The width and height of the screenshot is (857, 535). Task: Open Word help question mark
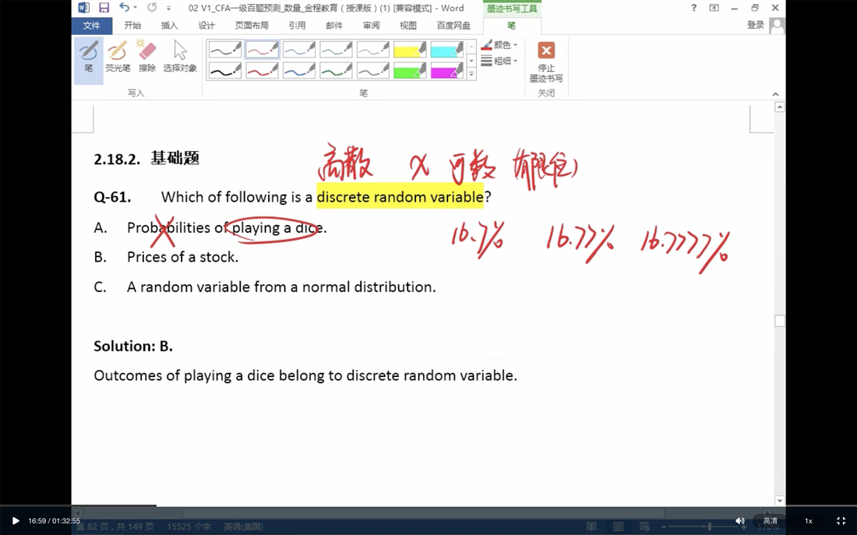click(x=693, y=8)
